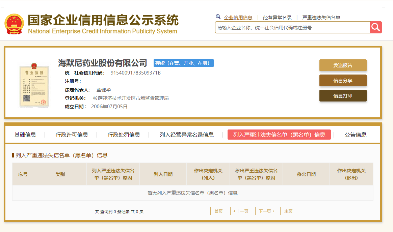Screen dimensions: 393x232
Task: Click the section heading 列入严重违法失信名单（黑名单）信息
Action: [x=61, y=155]
